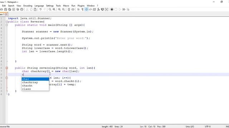This screenshot has width=229, height=128.
Task: Click 'Unix (LF)' in status bar
Action: [190, 127]
